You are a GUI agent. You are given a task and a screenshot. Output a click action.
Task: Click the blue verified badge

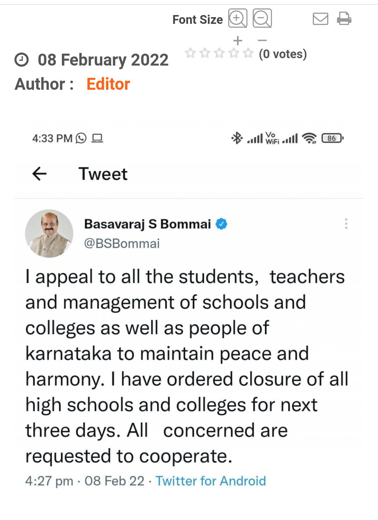(x=221, y=224)
